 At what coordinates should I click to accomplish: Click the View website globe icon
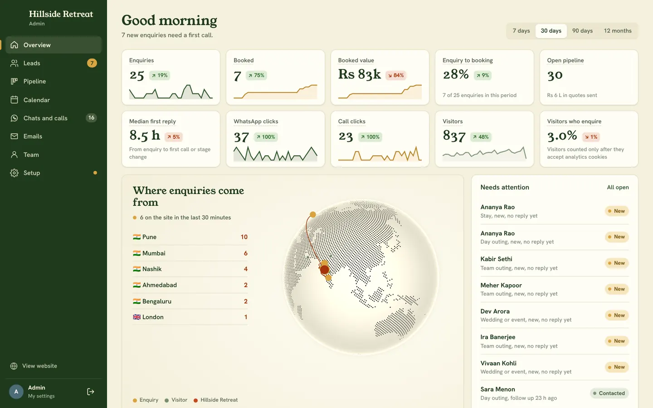coord(14,366)
